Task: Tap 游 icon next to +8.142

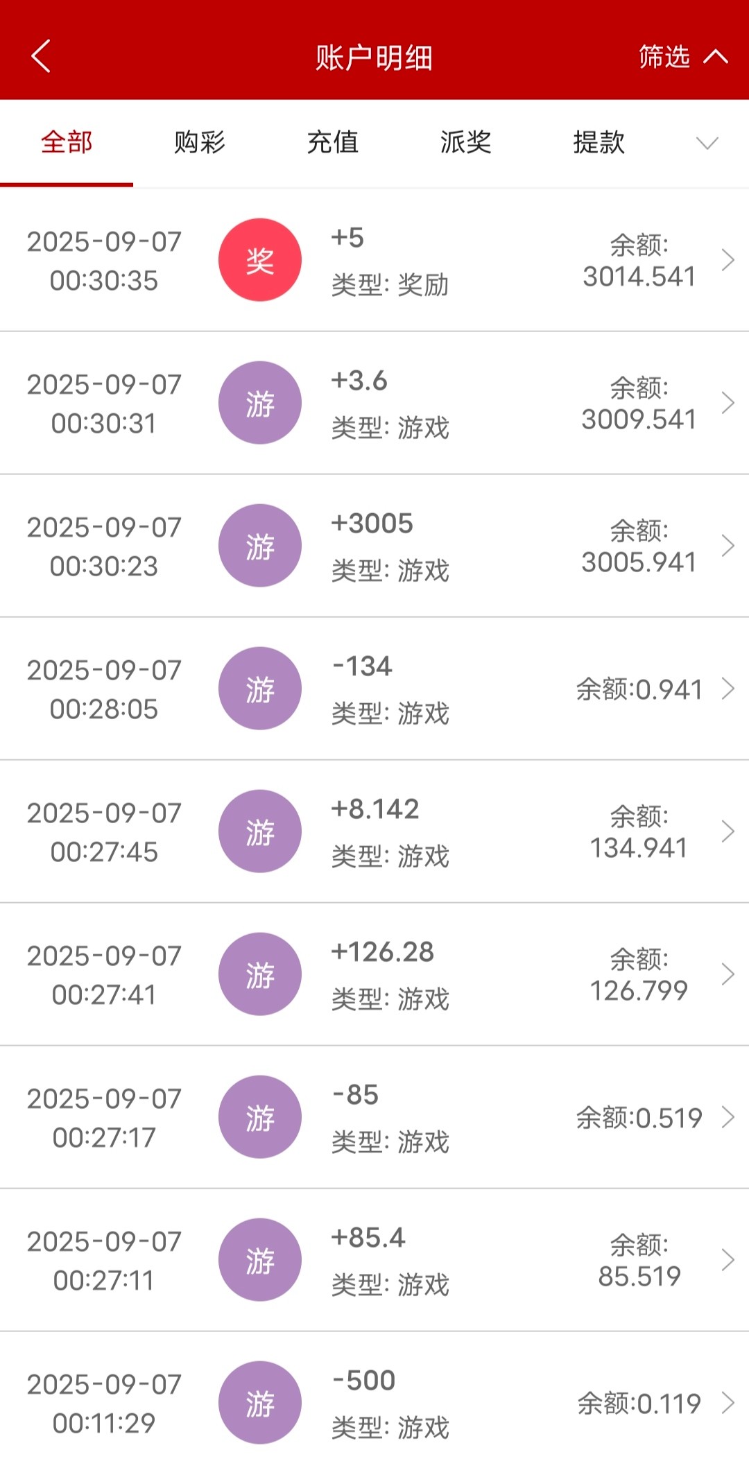Action: click(x=260, y=831)
